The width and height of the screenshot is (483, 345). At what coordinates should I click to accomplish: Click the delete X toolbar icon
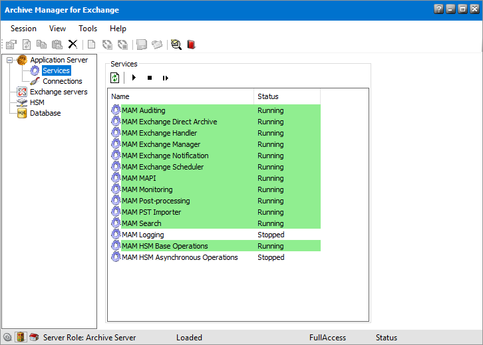[x=73, y=45]
